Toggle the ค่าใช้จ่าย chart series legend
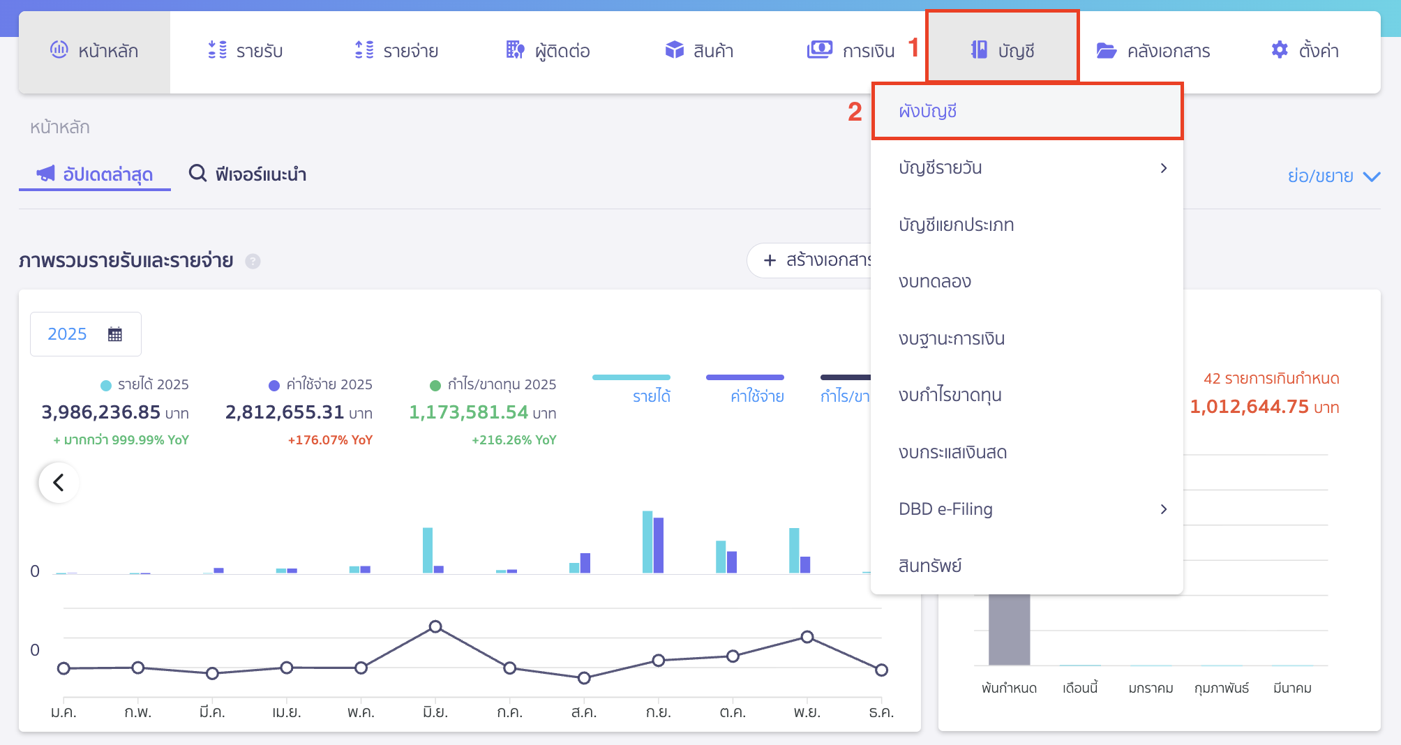 (756, 396)
